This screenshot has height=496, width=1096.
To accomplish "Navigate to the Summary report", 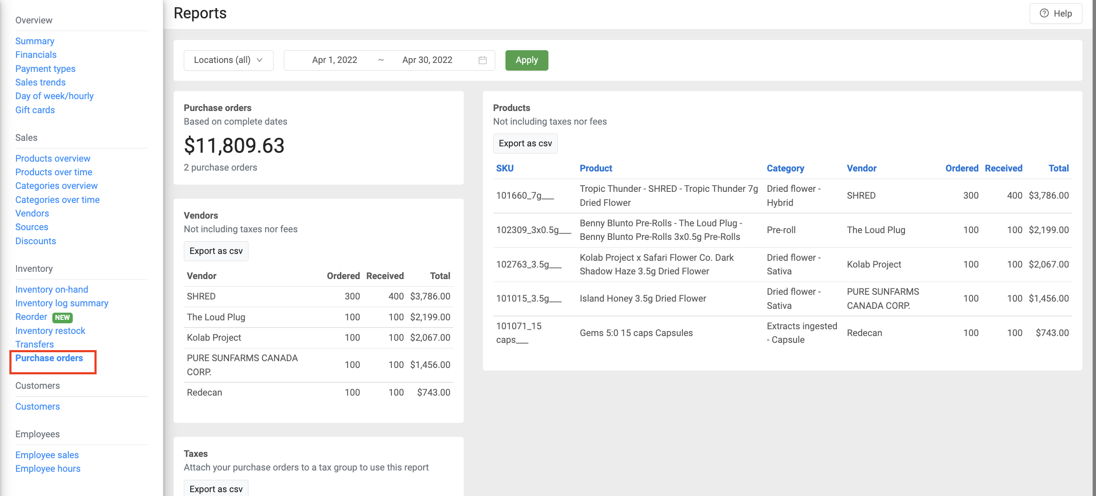I will [x=34, y=41].
